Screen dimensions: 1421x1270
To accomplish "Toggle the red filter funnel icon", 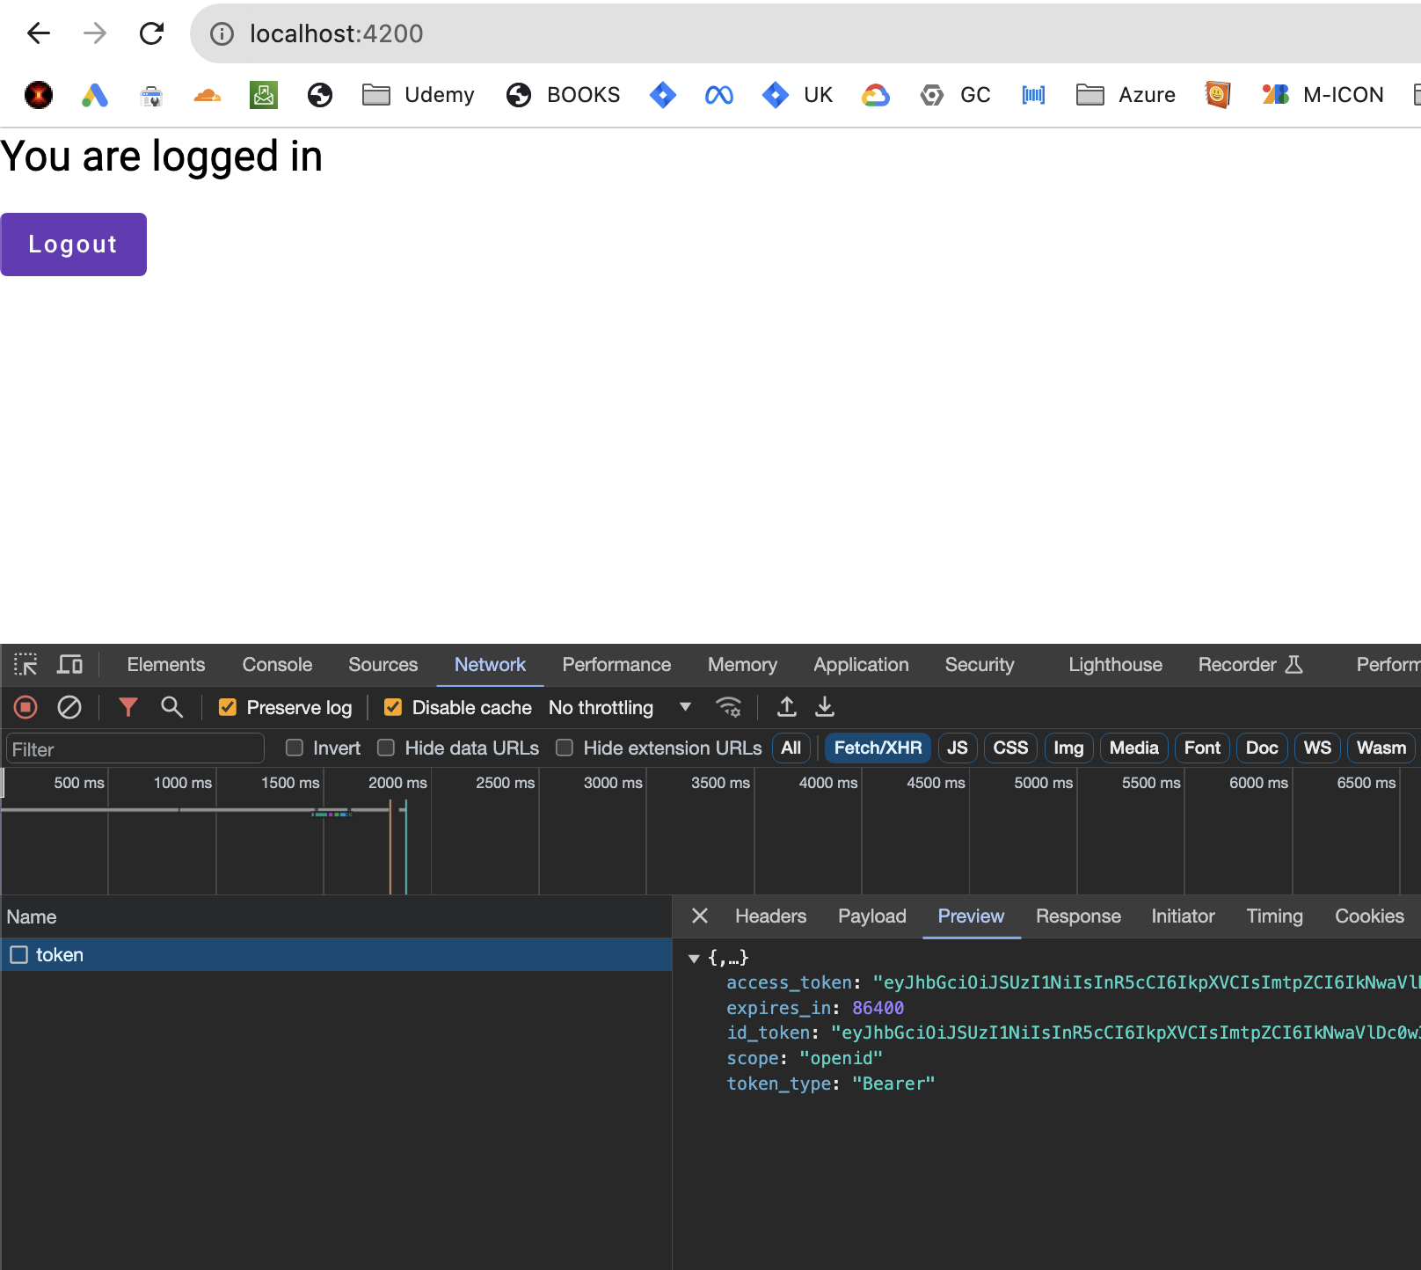I will point(128,707).
